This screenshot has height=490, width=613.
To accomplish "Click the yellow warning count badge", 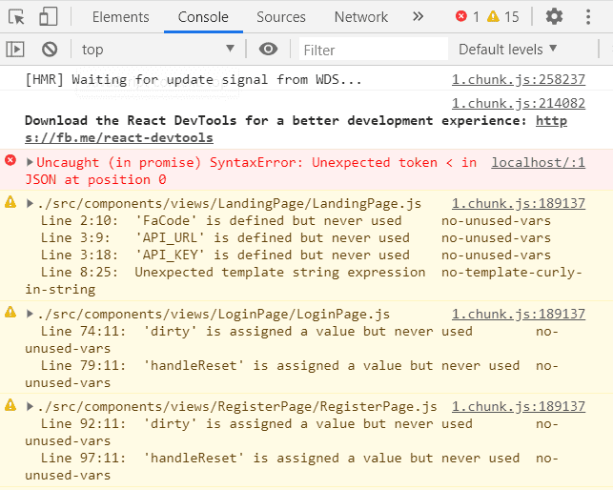I will [504, 16].
